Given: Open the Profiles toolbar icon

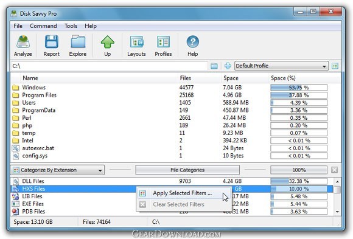Looking at the screenshot, I should coord(163,42).
